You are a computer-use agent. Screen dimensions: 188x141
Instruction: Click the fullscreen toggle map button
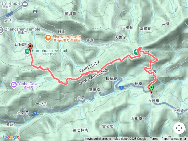click(x=179, y=128)
